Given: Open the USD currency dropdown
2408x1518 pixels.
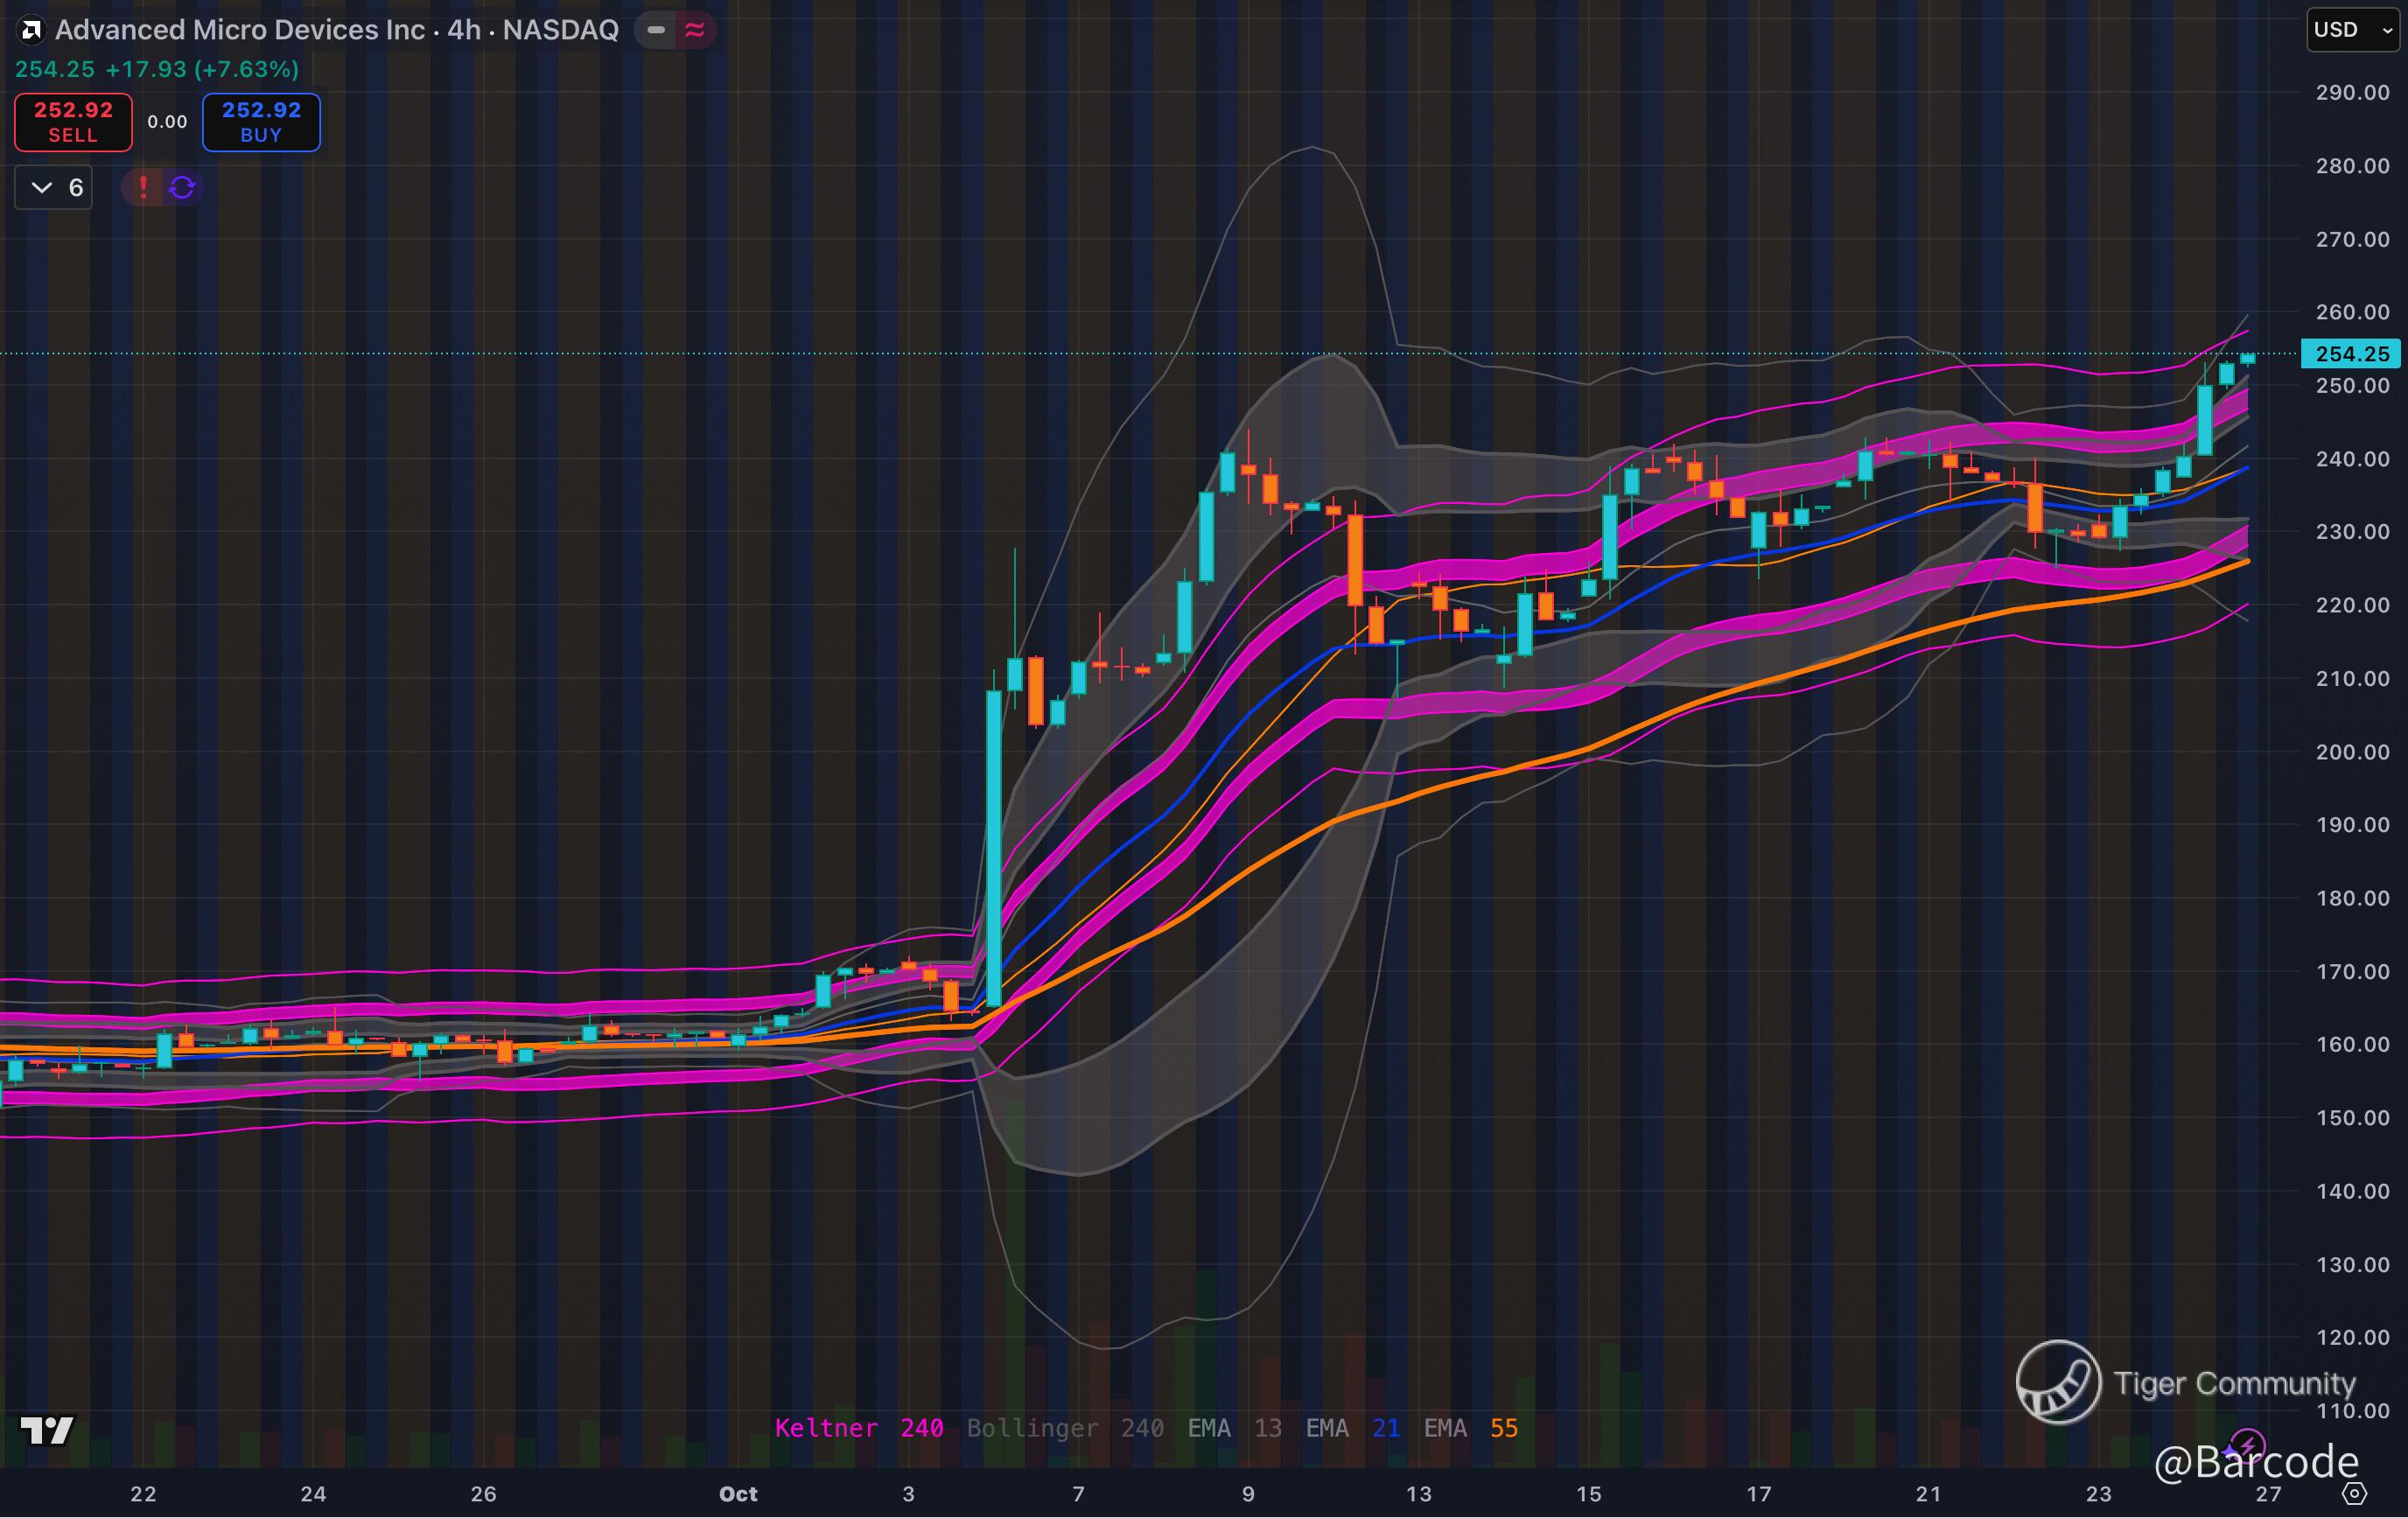Looking at the screenshot, I should [2351, 30].
